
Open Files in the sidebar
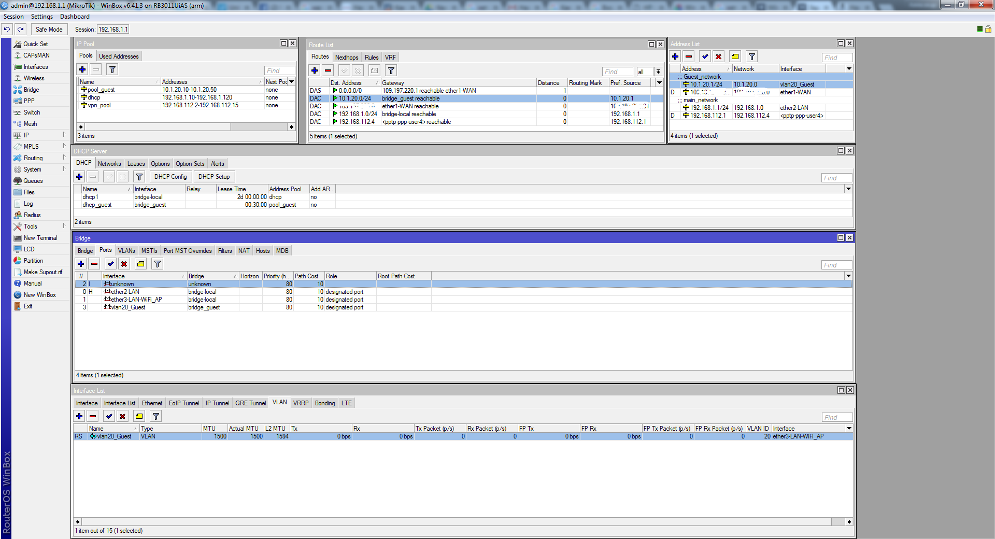coord(29,192)
